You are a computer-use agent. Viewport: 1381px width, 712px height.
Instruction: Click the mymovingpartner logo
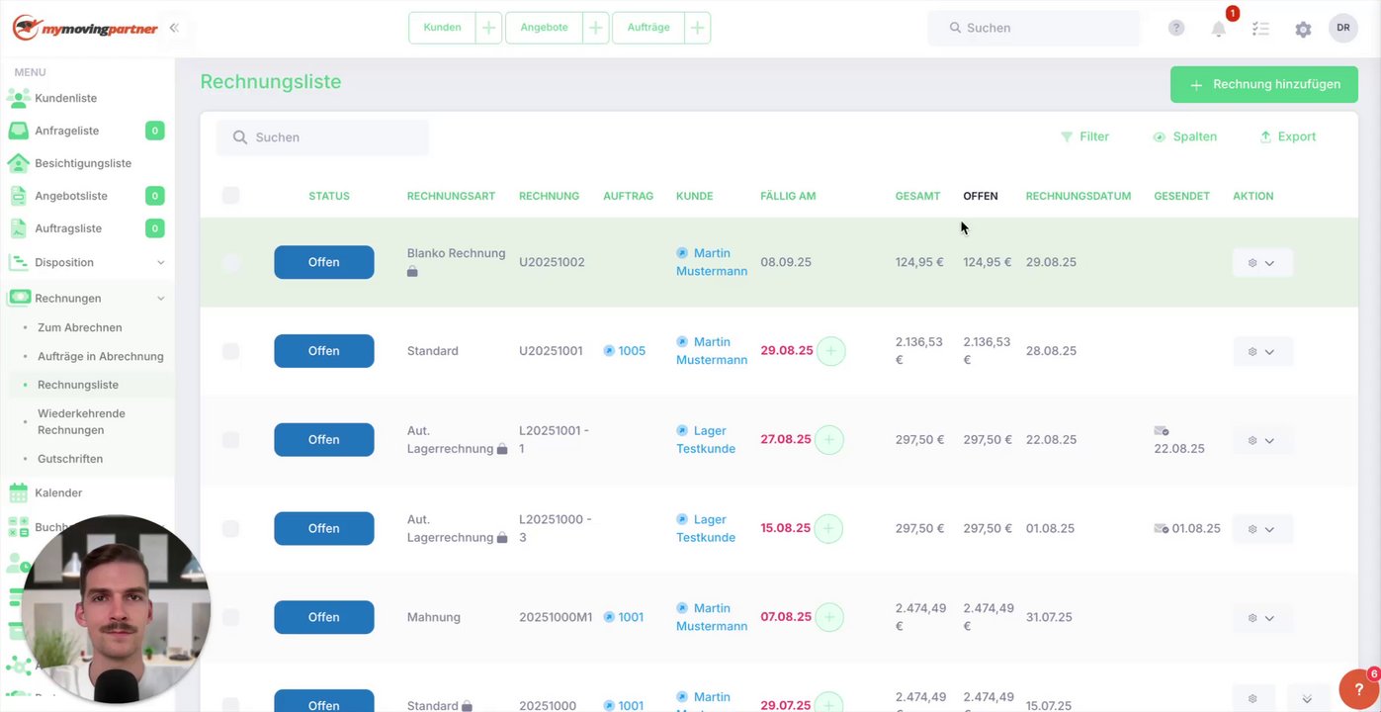pos(85,28)
